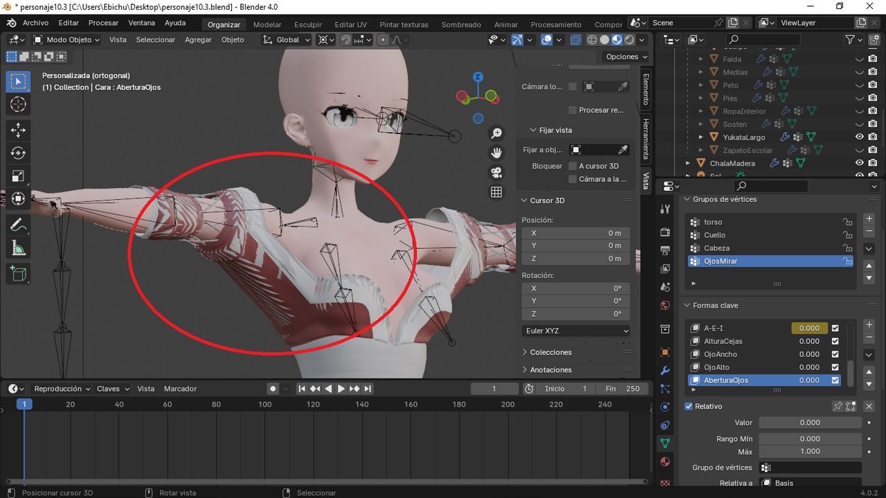Disable the Relativo checkbox
The height and width of the screenshot is (498, 886).
[x=688, y=406]
